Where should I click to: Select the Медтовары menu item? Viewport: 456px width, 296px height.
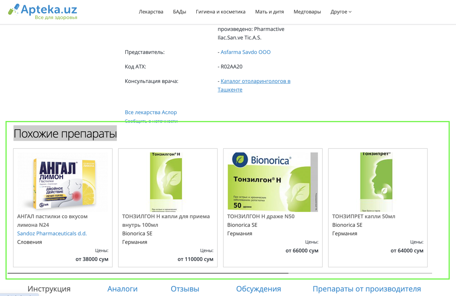307,12
